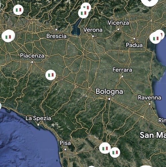Click the Ravenna city label
This screenshot has height=167, width=166.
tap(149, 98)
